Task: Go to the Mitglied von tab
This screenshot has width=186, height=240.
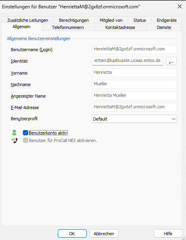Action: [111, 20]
